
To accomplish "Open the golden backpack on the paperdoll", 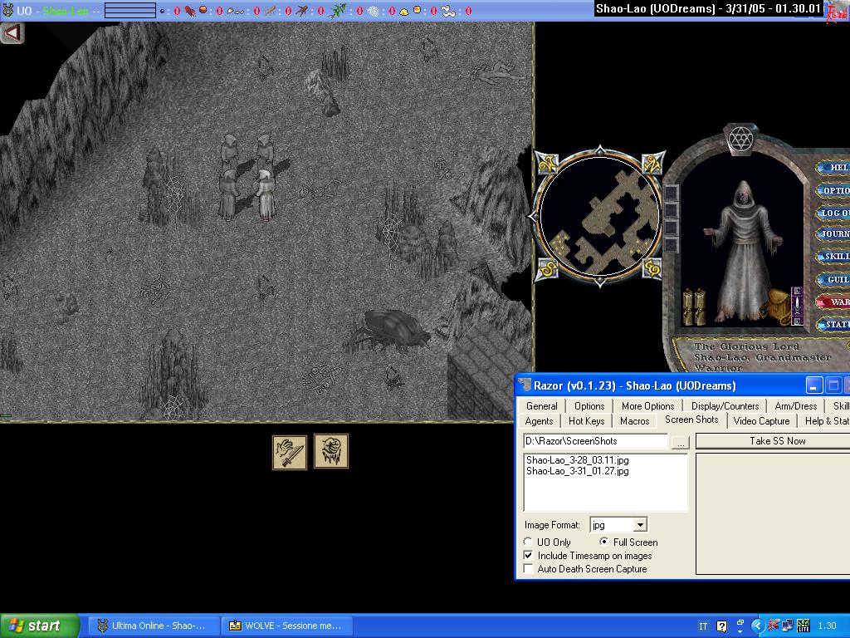I will 779,306.
